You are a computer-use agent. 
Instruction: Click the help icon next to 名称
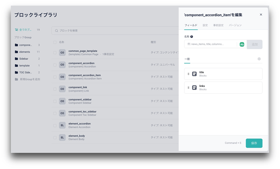pos(191,37)
